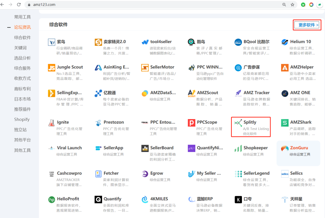Select 选品分析 sidebar item
The height and width of the screenshot is (218, 325).
click(x=22, y=58)
